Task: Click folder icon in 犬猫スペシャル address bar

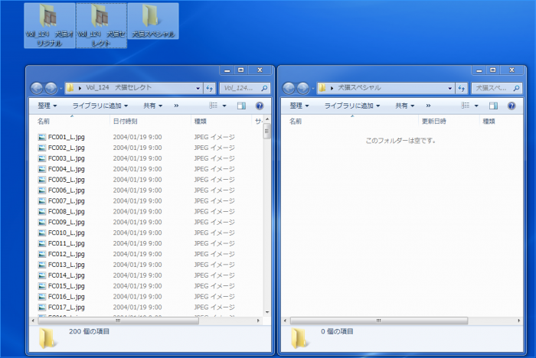Action: click(x=322, y=88)
